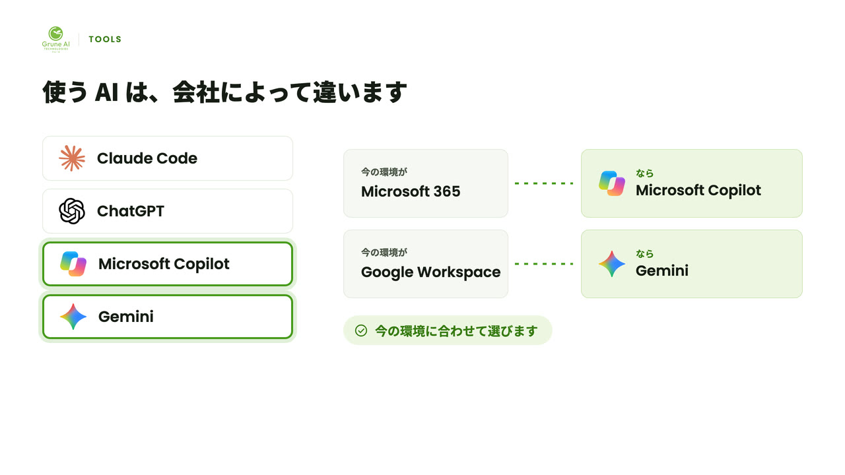Click the Microsoft 365 environment box
The height and width of the screenshot is (475, 845).
coord(426,183)
